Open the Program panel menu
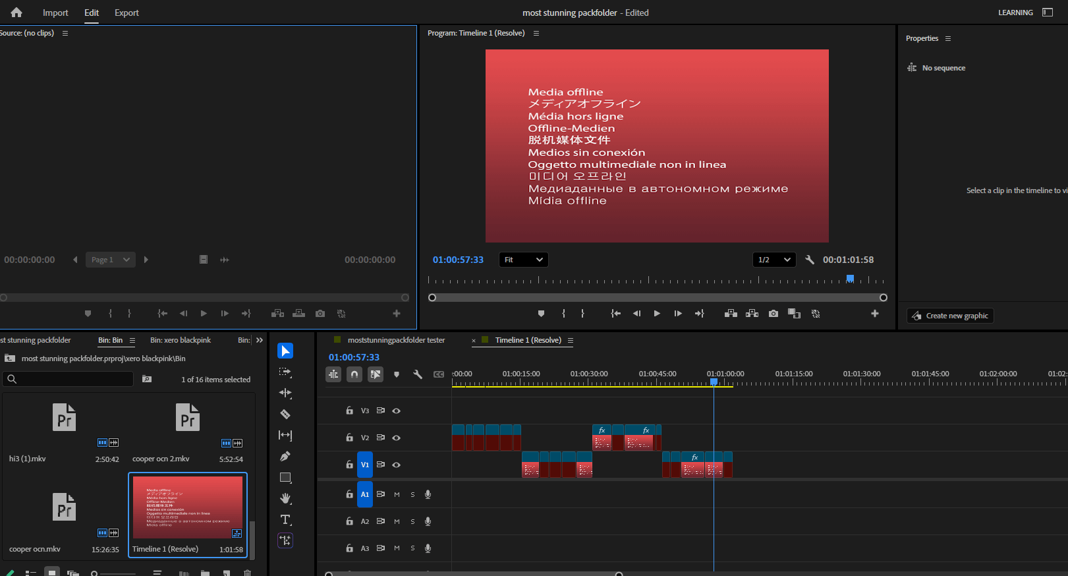 pyautogui.click(x=536, y=33)
